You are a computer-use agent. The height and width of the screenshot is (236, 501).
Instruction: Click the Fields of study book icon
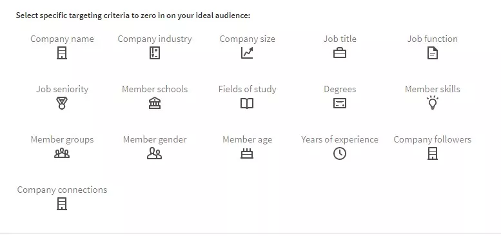coord(247,103)
